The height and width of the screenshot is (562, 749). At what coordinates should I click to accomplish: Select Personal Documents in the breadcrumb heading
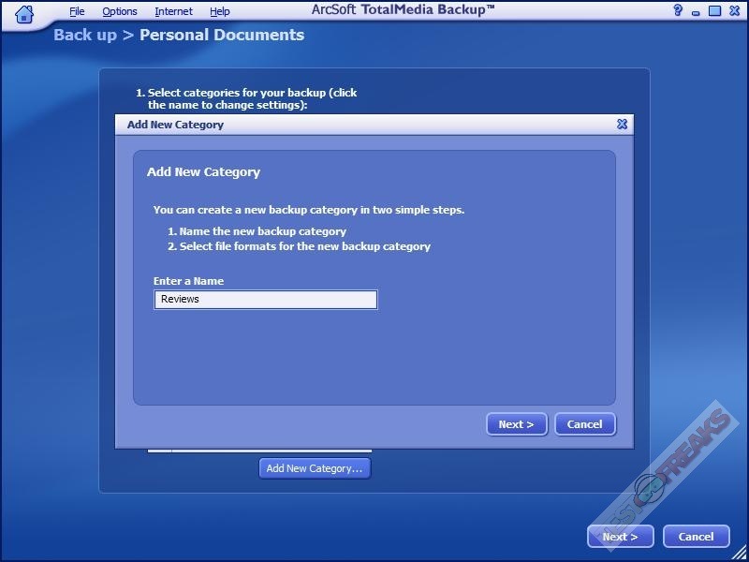pos(222,36)
